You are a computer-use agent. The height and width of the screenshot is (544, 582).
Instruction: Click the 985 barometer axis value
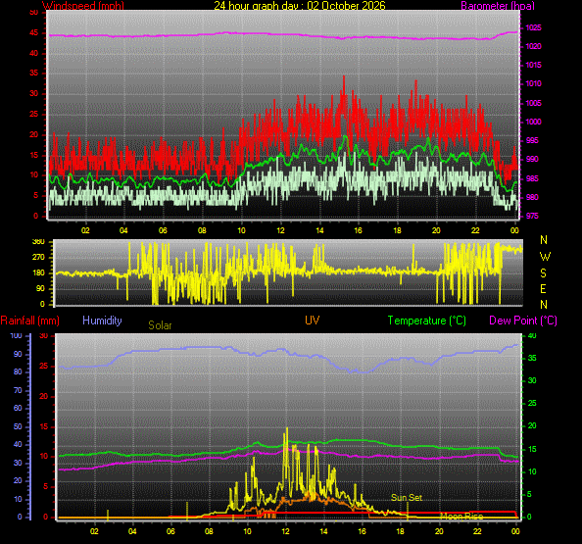click(532, 179)
